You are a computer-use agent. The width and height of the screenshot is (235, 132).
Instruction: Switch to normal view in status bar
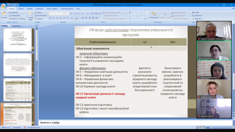tap(198, 127)
